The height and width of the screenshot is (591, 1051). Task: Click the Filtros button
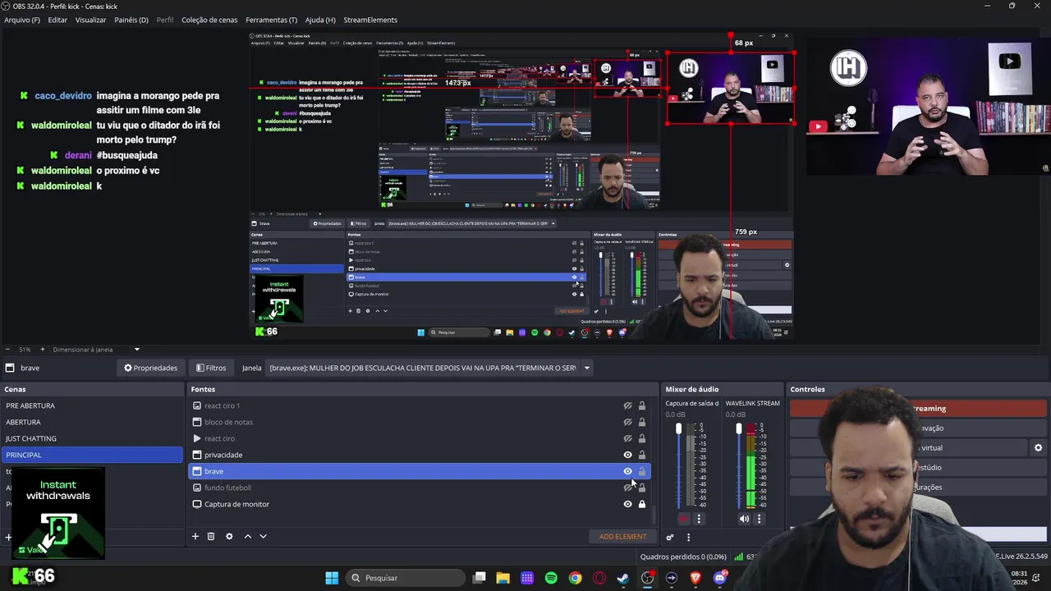[211, 368]
